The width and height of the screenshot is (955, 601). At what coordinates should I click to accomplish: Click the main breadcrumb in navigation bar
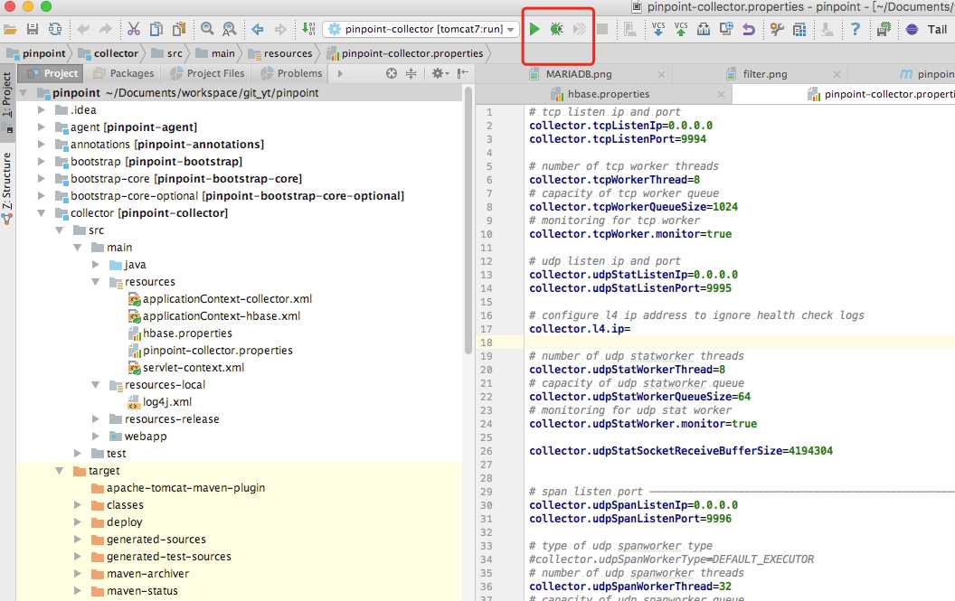[x=215, y=53]
